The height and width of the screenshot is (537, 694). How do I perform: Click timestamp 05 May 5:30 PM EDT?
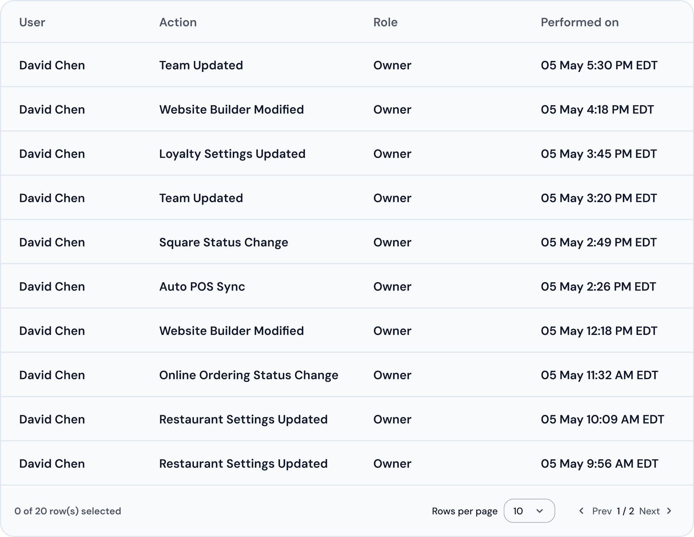(599, 65)
